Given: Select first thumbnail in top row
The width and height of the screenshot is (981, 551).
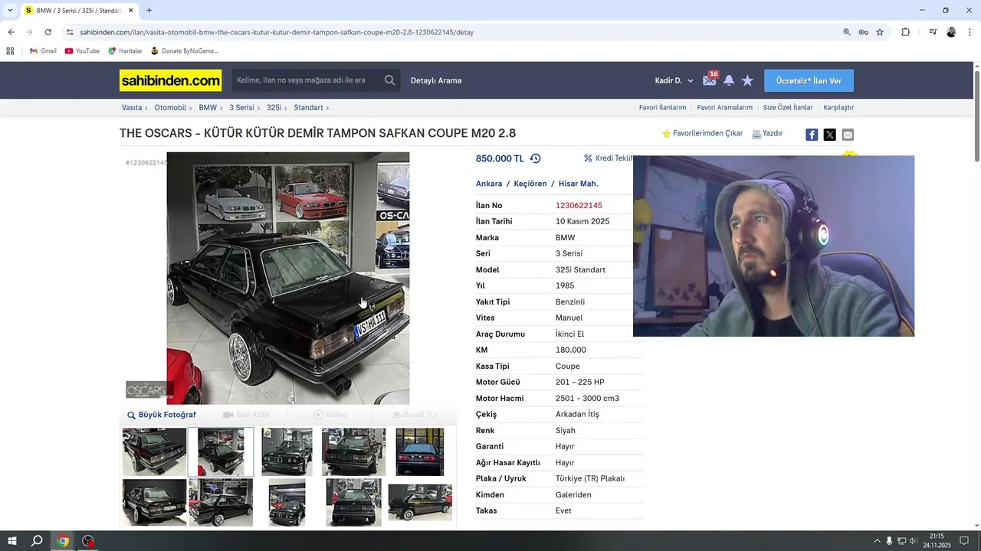Looking at the screenshot, I should 154,452.
